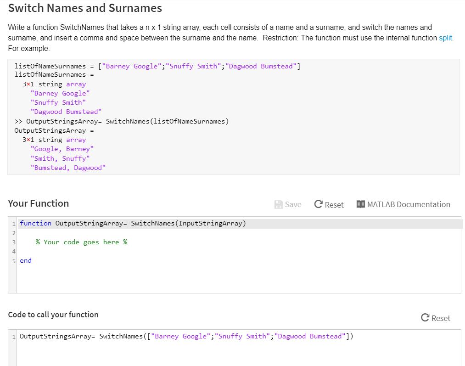Click the Reset circular-arrow icon above the function editor
Viewport: 465px width, 366px height.
pyautogui.click(x=319, y=204)
